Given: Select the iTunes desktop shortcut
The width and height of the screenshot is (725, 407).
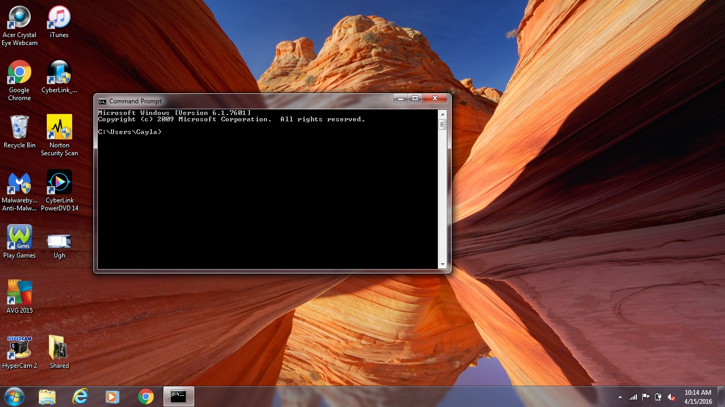Looking at the screenshot, I should click(x=59, y=22).
